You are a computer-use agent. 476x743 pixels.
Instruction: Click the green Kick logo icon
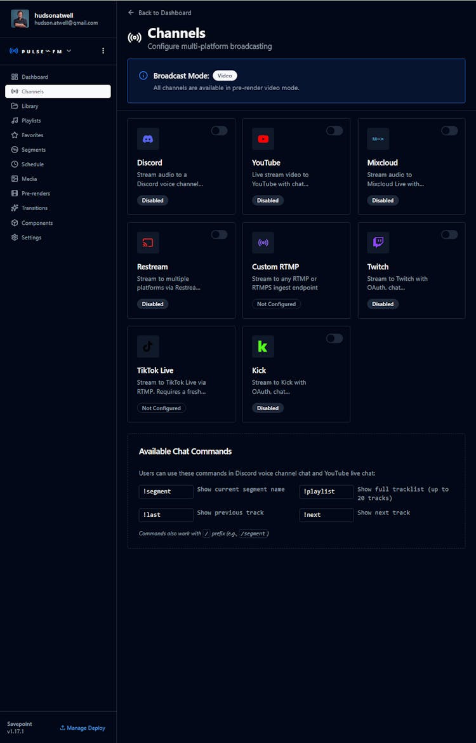263,347
